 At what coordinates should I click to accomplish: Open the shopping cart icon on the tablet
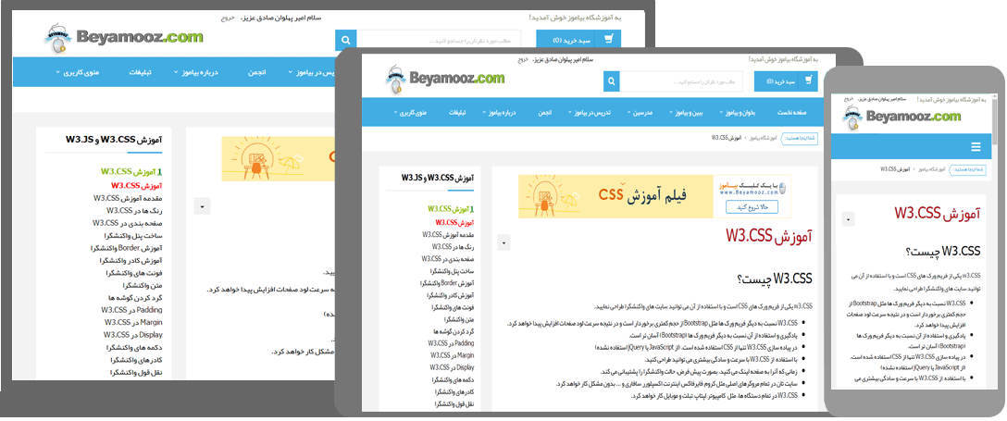point(808,81)
